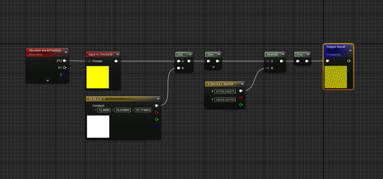Collapse the Output Result node preview
This screenshot has width=383, height=179.
pyautogui.click(x=350, y=50)
